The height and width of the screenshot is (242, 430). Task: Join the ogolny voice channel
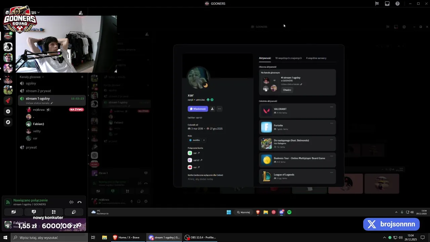tap(52, 83)
